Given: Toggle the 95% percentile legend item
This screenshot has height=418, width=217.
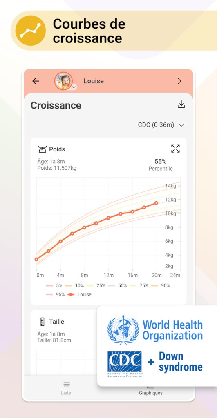Looking at the screenshot, I should pos(55,295).
